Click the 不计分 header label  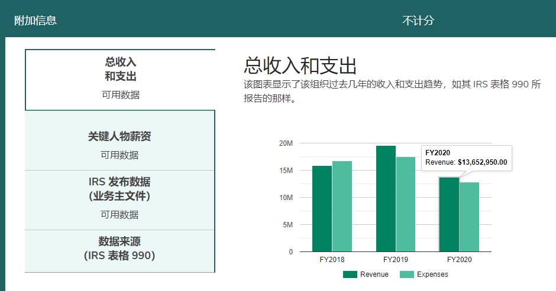(x=418, y=21)
